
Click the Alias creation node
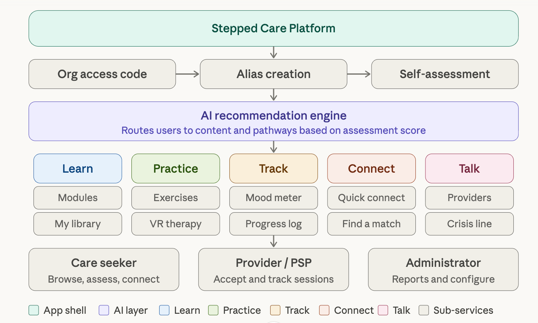(273, 74)
